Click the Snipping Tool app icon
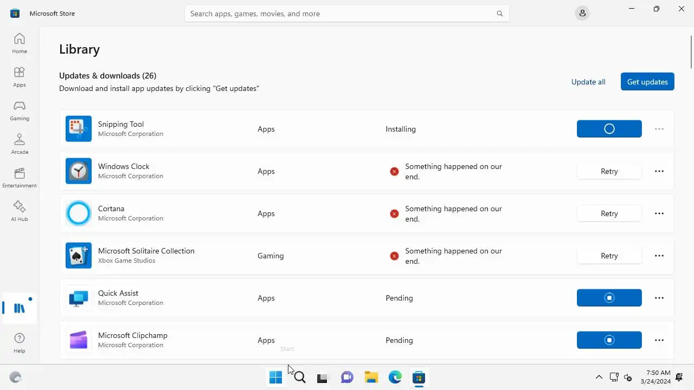Viewport: 694px width, 390px height. click(79, 129)
